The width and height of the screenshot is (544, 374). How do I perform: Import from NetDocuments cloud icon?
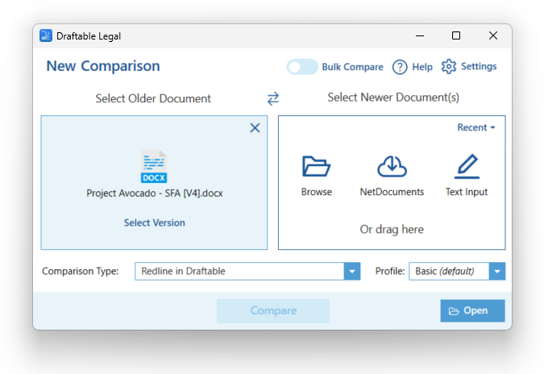tap(392, 166)
